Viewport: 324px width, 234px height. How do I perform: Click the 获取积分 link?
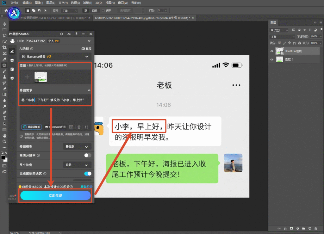coord(86,187)
